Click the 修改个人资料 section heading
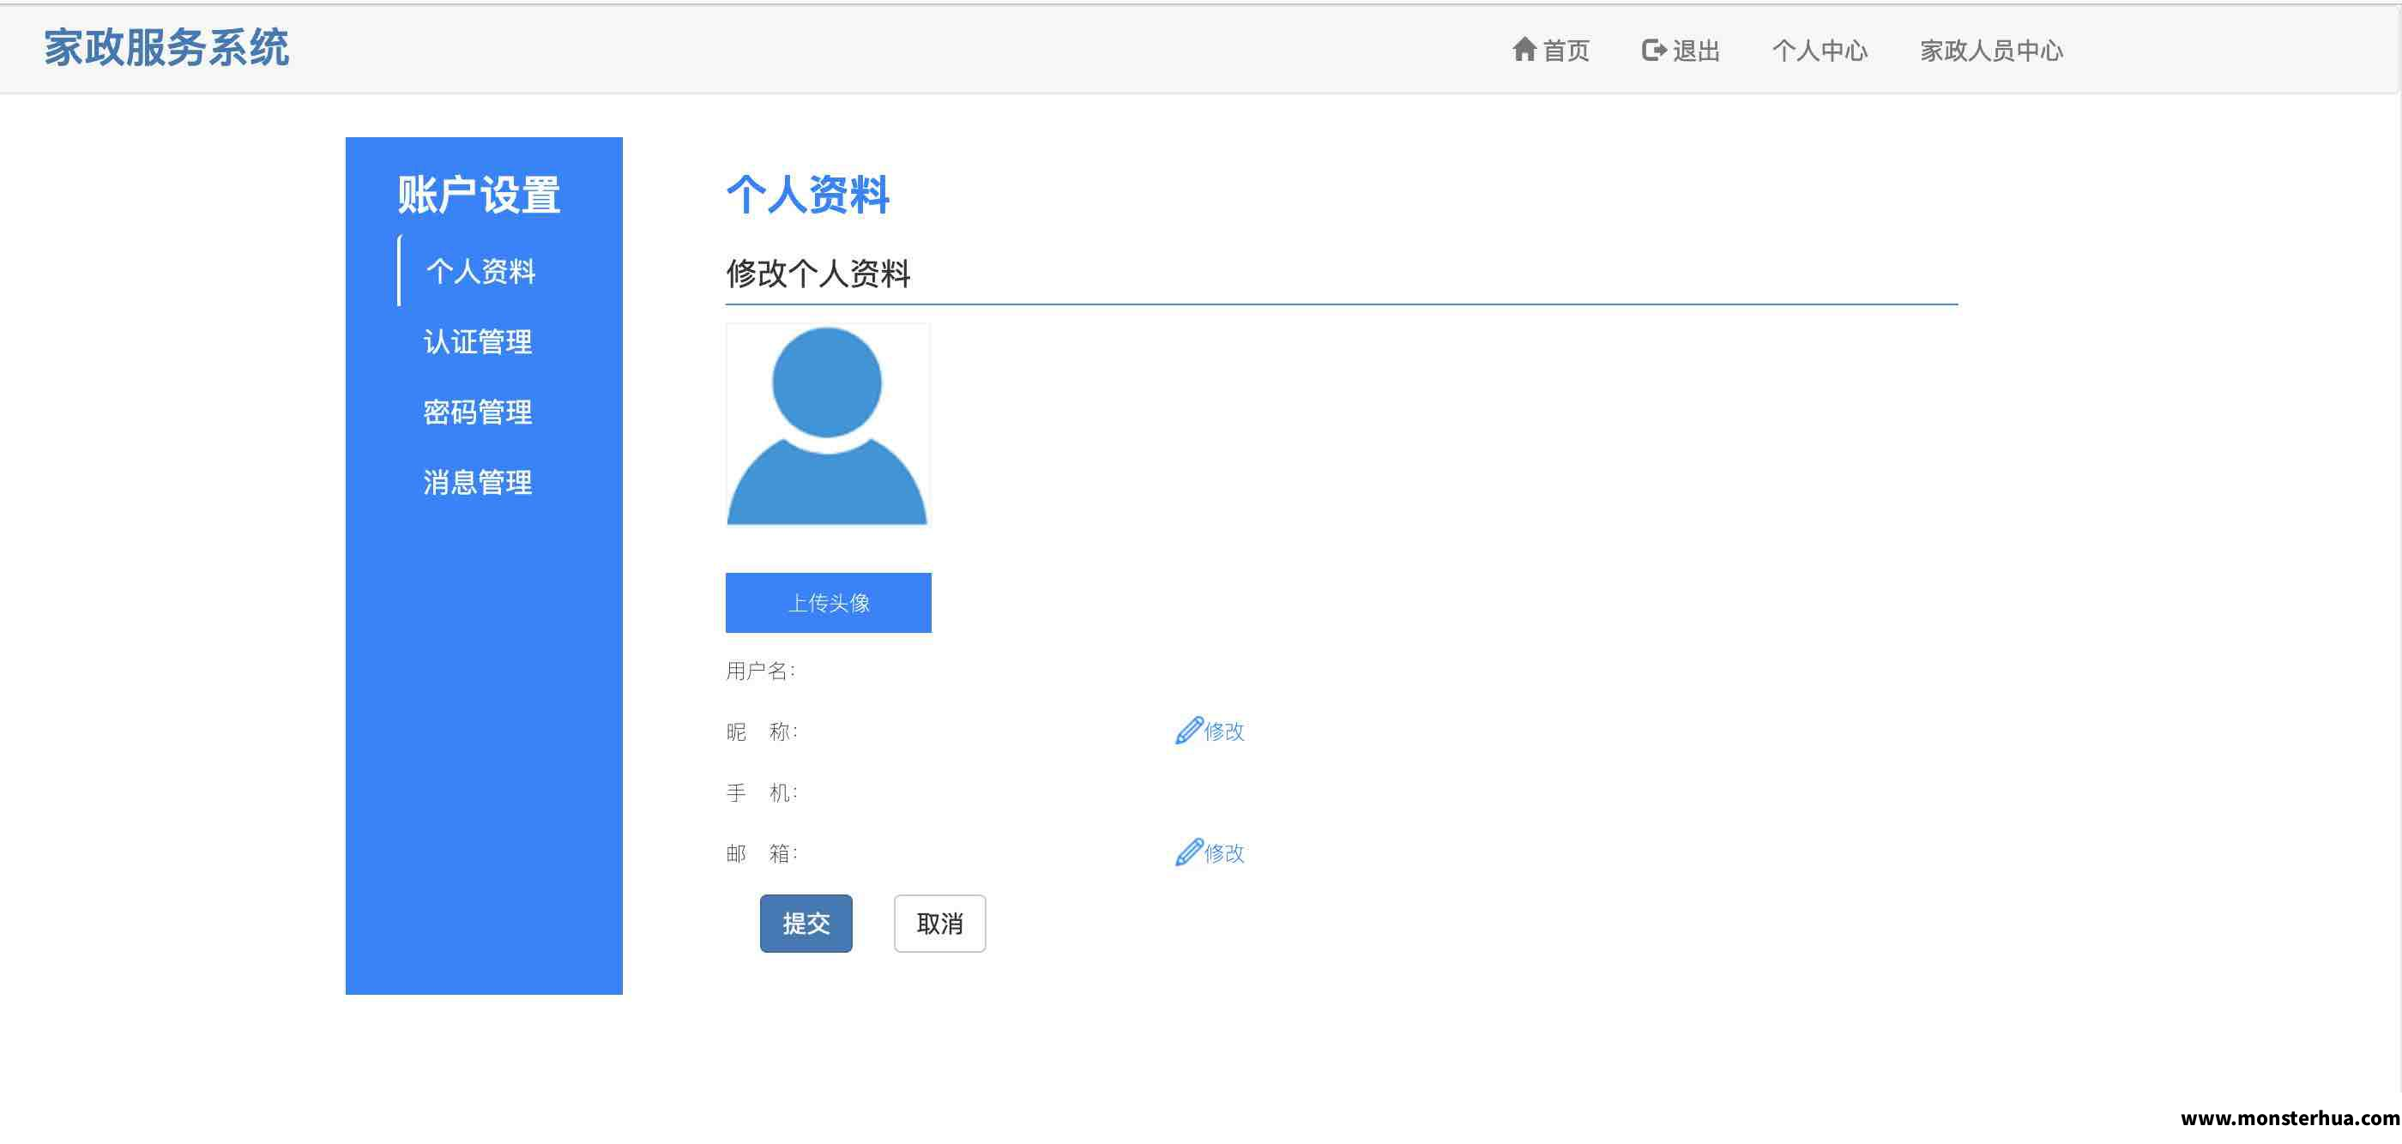 (x=818, y=274)
